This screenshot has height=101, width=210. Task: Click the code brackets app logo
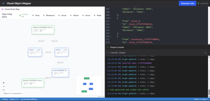point(3,3)
